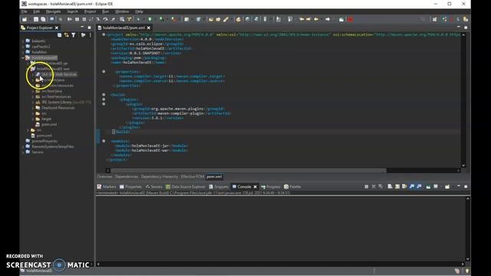The height and width of the screenshot is (276, 491).
Task: Select pom.xml under the target folder
Action: tap(49, 124)
